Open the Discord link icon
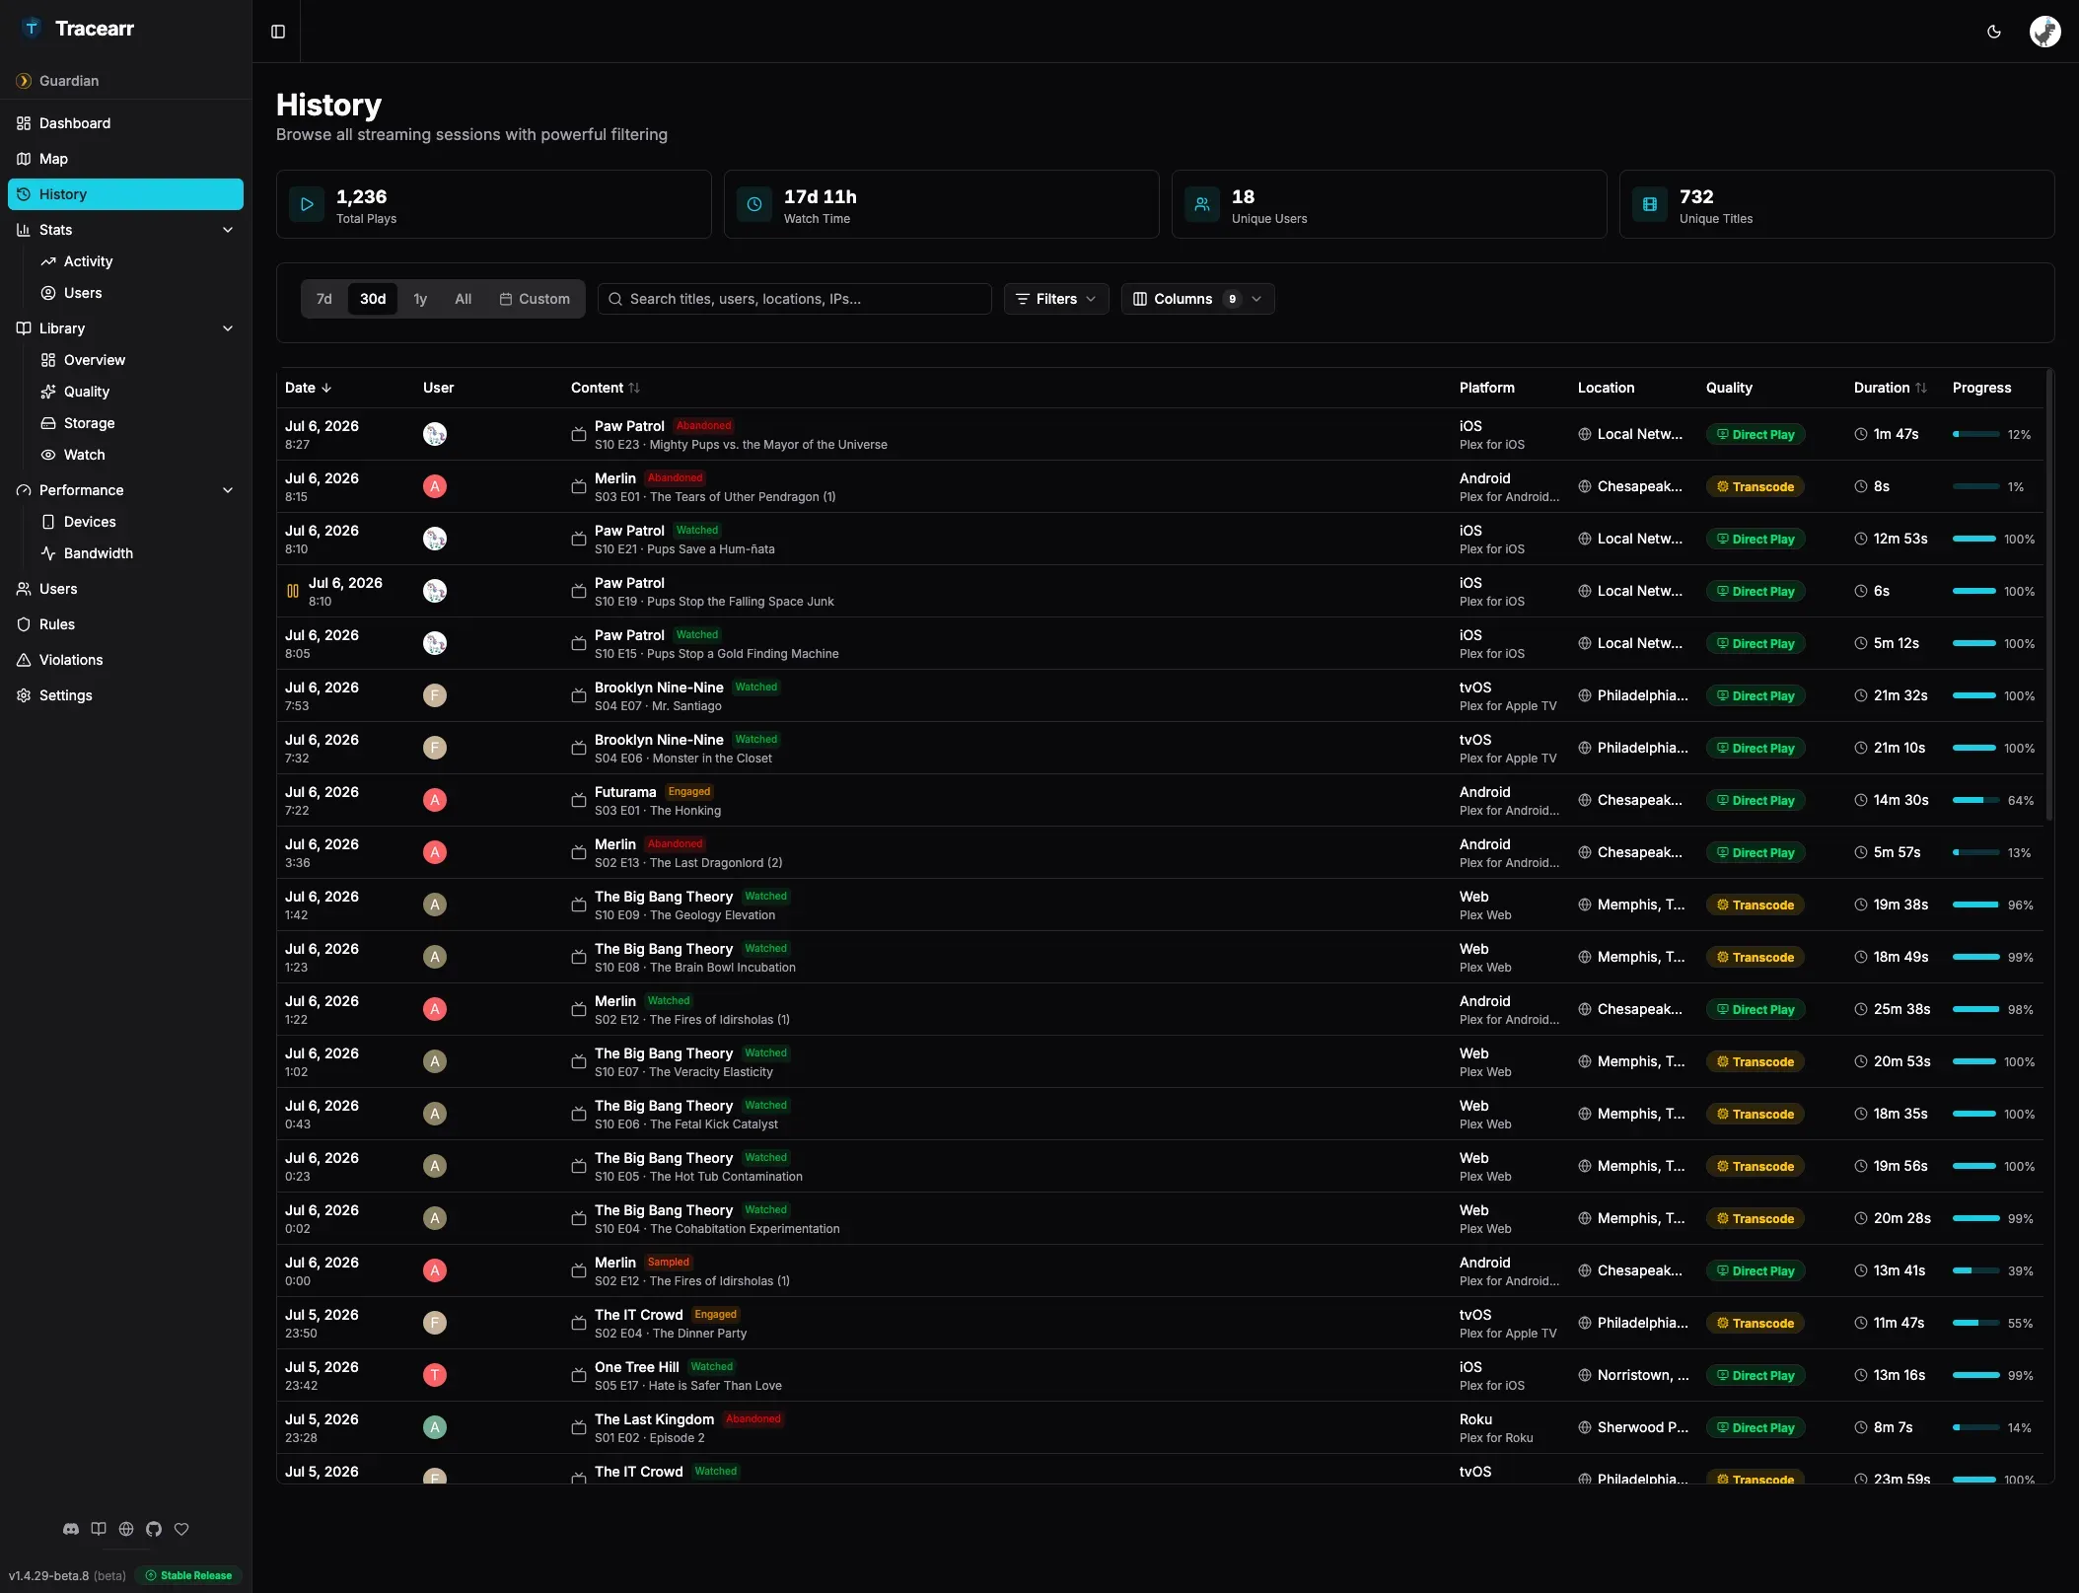2079x1593 pixels. pos(71,1529)
